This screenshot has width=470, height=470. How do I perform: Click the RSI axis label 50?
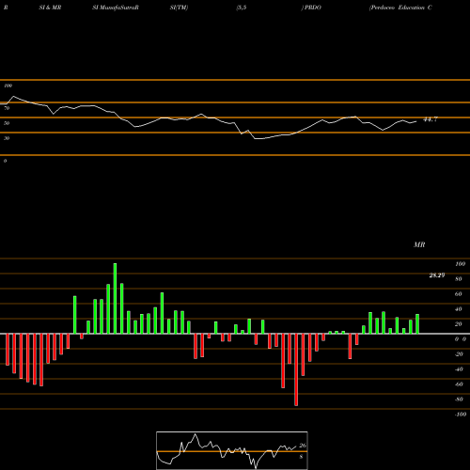tap(7, 123)
